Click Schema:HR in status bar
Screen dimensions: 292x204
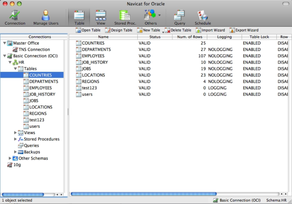click(276, 200)
